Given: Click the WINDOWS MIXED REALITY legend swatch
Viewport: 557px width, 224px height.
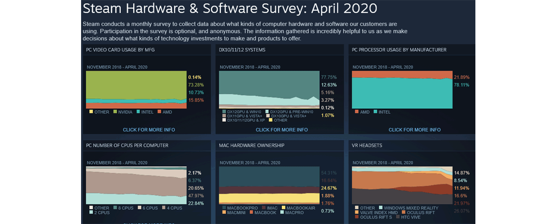Looking at the screenshot, I should tap(381, 208).
